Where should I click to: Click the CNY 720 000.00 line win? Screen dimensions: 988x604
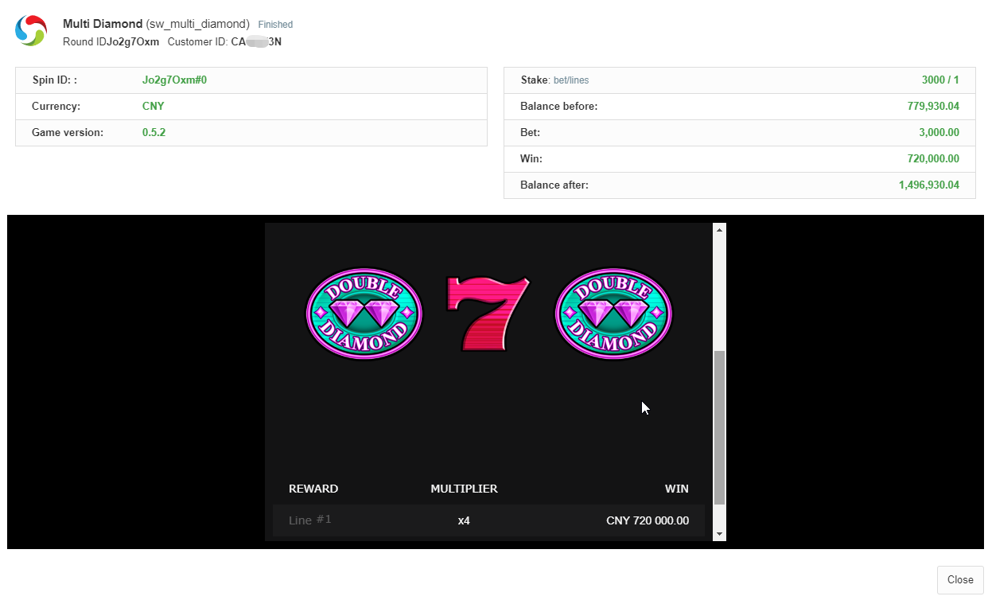647,521
